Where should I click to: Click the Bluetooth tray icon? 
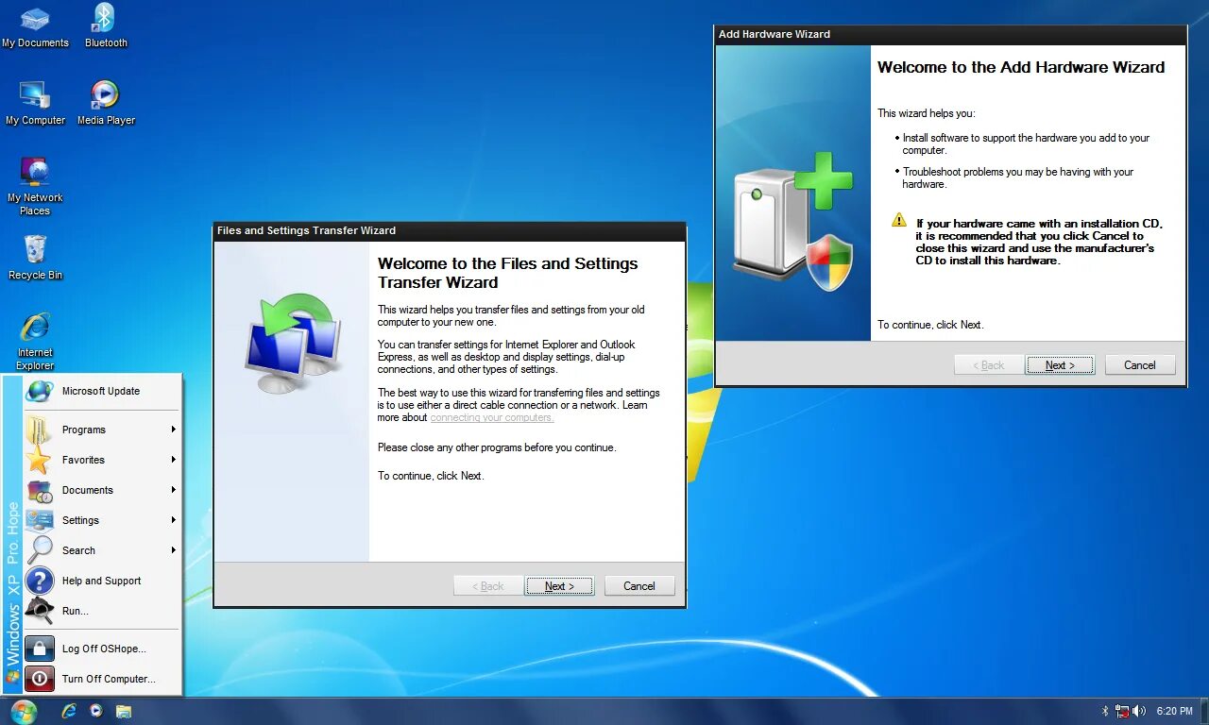pos(1105,711)
